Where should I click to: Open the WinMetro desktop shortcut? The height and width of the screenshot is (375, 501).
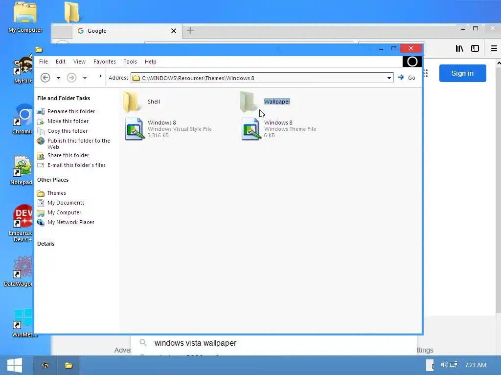23,323
